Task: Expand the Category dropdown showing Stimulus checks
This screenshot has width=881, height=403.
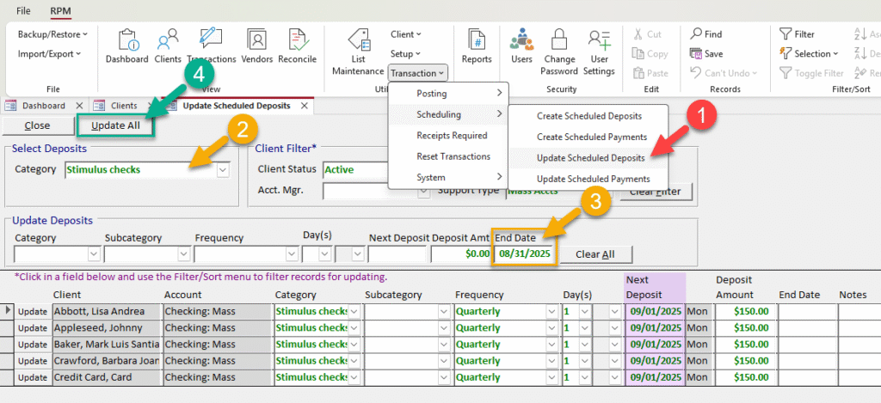Action: point(223,170)
